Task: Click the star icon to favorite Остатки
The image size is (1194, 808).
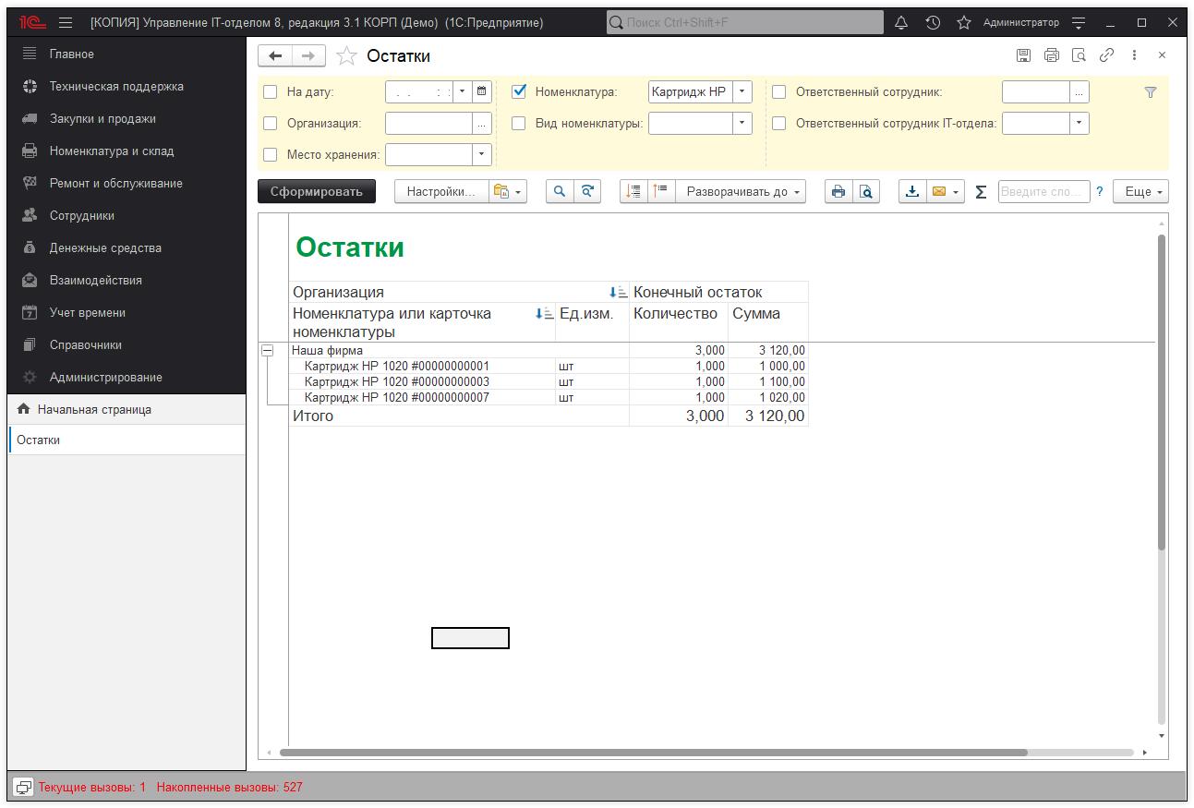Action: click(346, 56)
